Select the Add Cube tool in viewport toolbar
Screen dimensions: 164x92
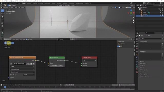[2, 36]
